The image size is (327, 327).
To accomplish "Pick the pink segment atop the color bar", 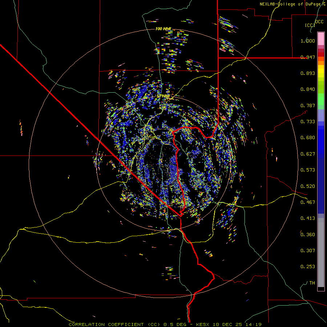I will point(321,39).
